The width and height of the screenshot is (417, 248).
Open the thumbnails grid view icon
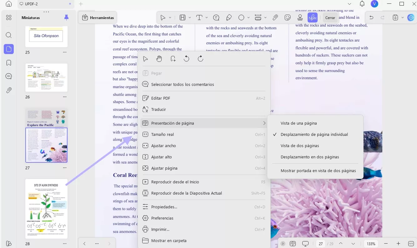(9, 17)
